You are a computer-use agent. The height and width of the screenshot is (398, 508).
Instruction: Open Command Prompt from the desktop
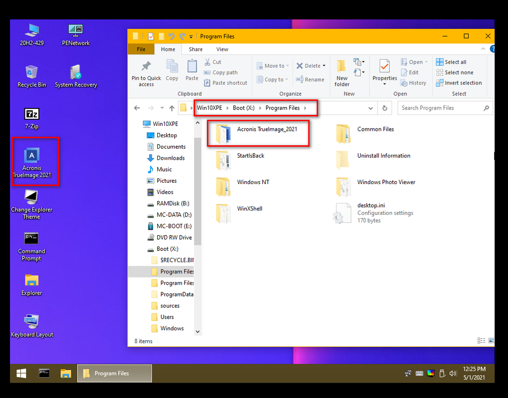click(x=31, y=247)
